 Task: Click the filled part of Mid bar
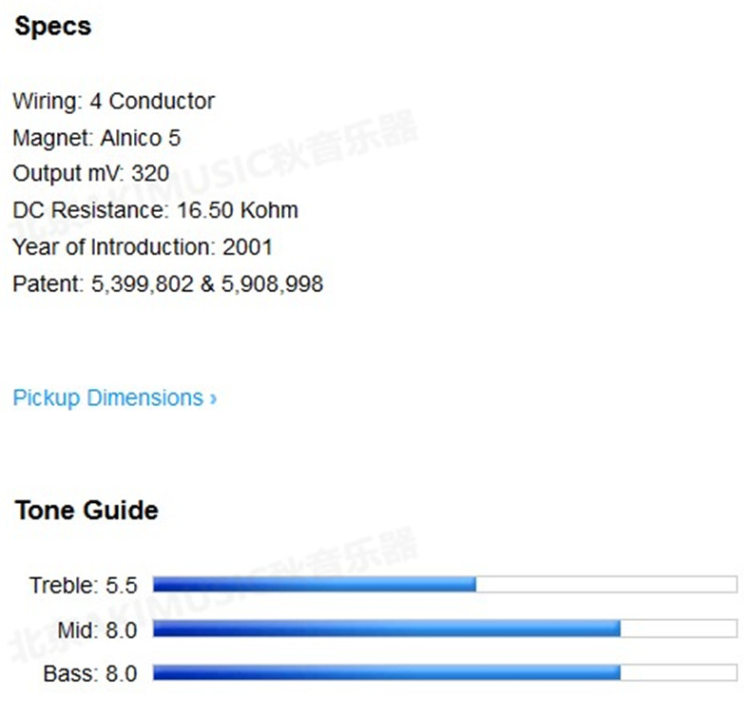[386, 629]
